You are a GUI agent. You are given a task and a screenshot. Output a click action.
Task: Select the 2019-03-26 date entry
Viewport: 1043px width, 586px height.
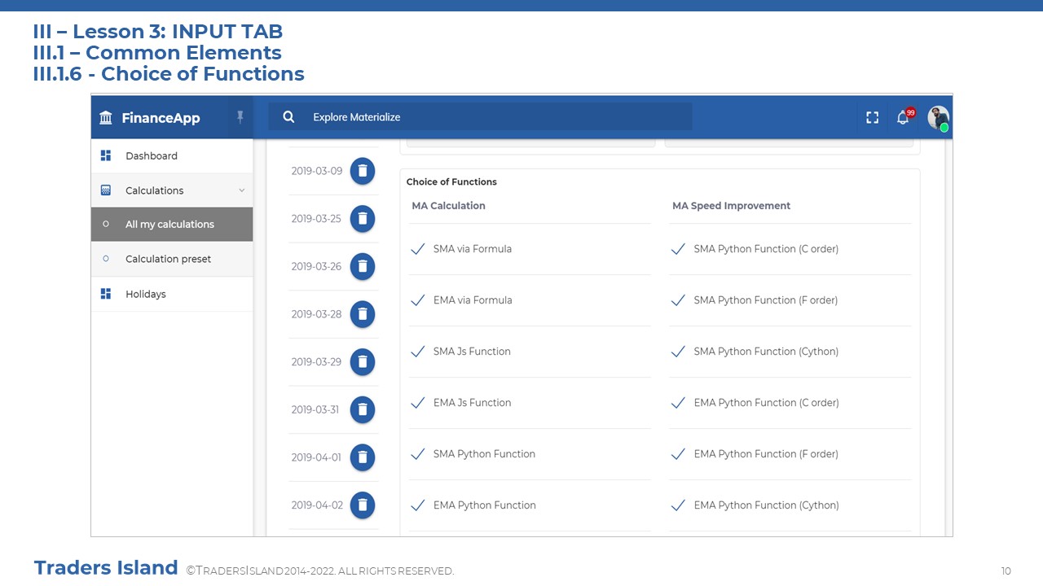pyautogui.click(x=317, y=267)
